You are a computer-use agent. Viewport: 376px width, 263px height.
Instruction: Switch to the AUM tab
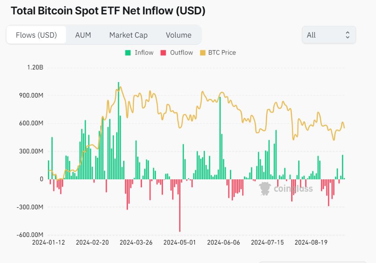(x=83, y=35)
